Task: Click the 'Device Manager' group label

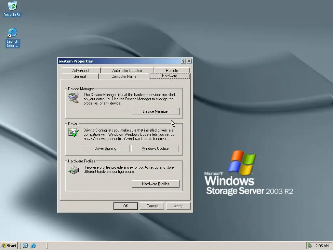Action: click(81, 89)
